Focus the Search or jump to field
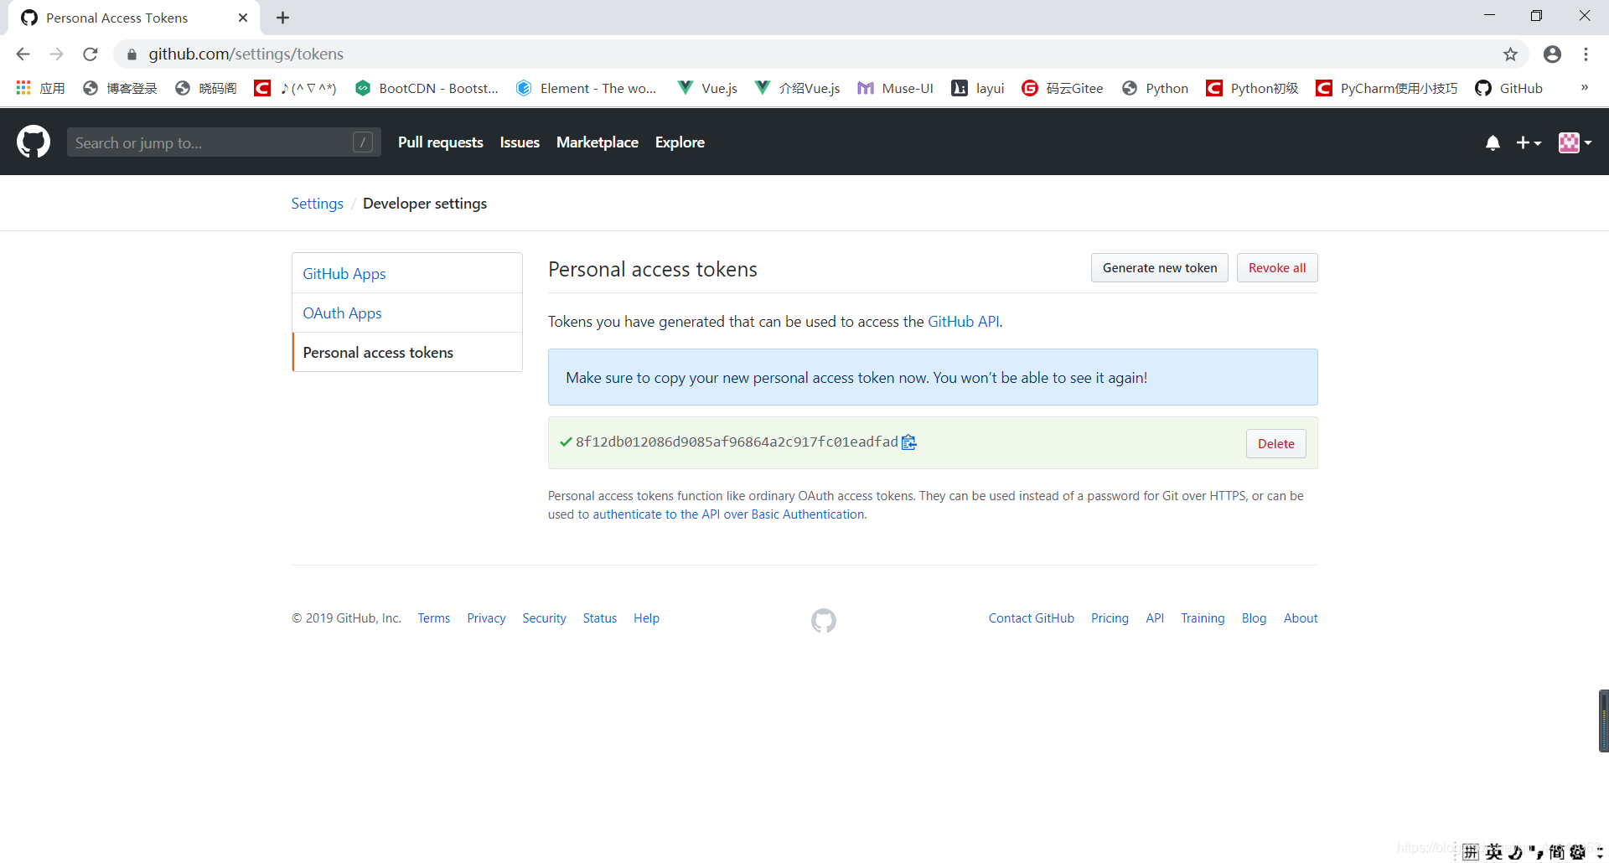Screen dimensions: 1609x863 coord(224,142)
